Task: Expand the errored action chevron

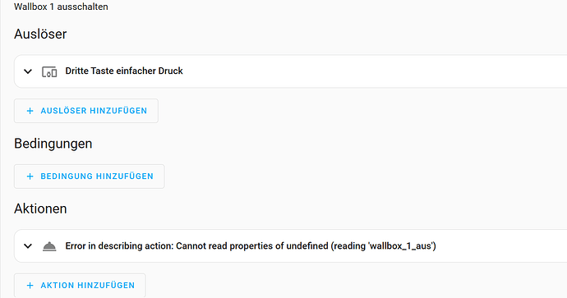Action: (x=28, y=246)
